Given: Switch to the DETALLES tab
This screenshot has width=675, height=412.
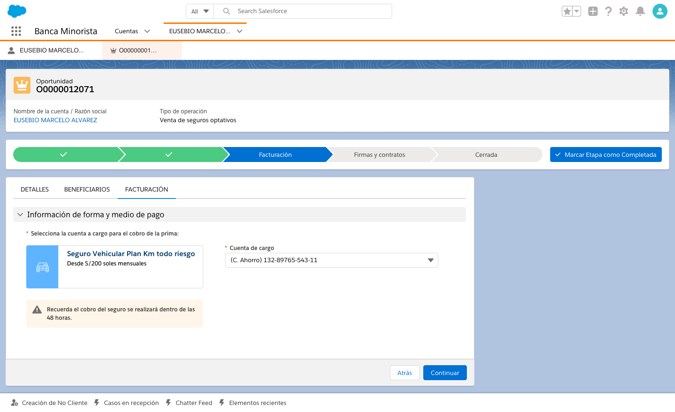Looking at the screenshot, I should click(x=35, y=189).
